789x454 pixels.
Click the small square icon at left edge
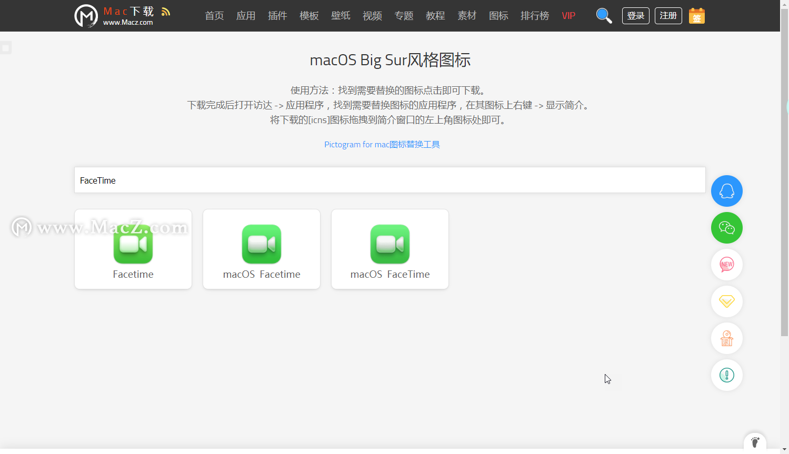(5, 48)
